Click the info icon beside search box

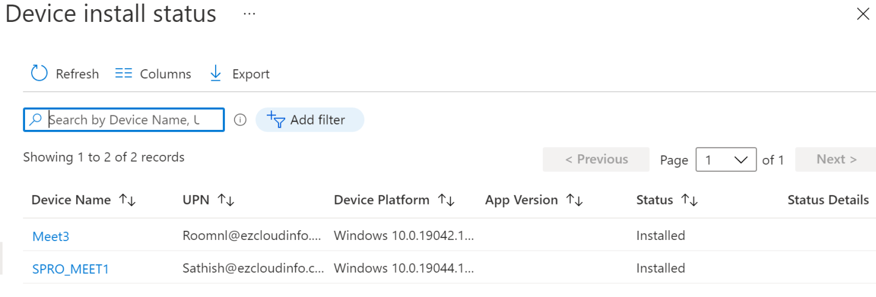[x=240, y=120]
